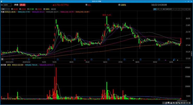Click the add symbol plus circle icon
Screen dimensions: 193x105
click(2, 5)
